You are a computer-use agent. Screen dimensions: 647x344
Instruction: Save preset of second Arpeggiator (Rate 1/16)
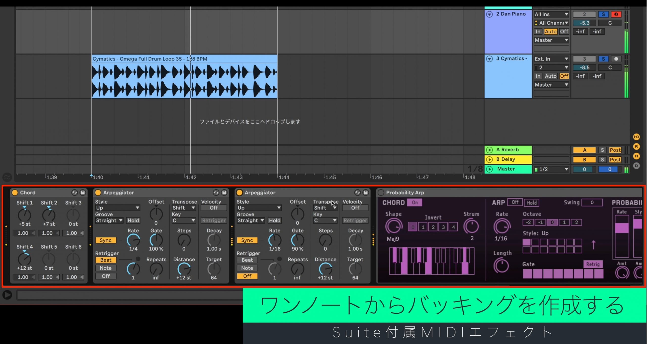[366, 193]
